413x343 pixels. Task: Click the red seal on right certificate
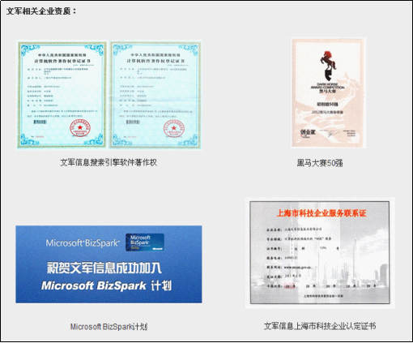tap(173, 129)
